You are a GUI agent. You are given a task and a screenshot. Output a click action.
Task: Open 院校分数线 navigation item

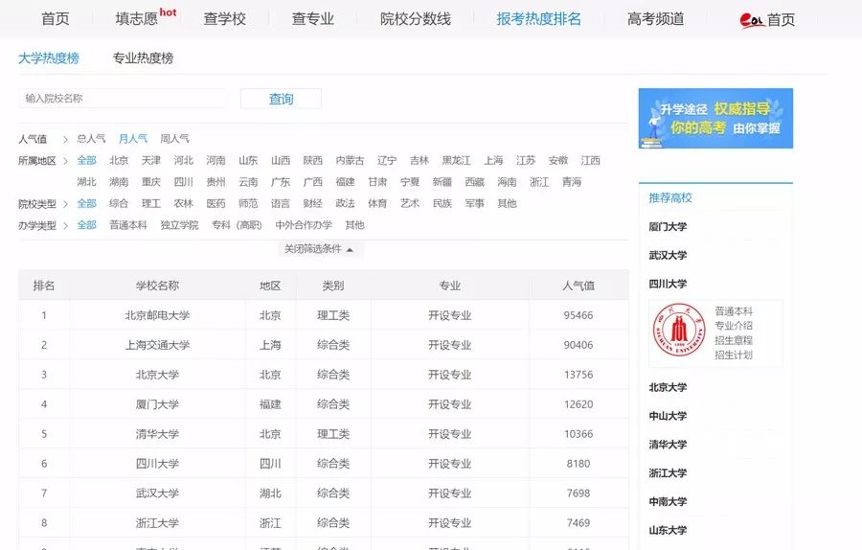416,19
